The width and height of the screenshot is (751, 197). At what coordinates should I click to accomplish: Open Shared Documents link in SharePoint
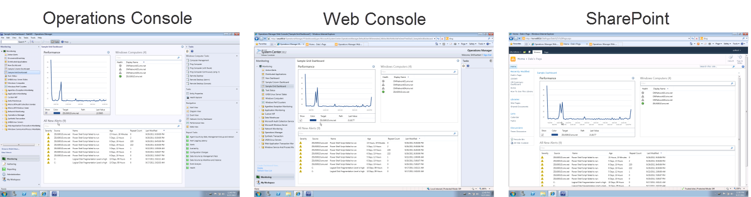click(519, 106)
